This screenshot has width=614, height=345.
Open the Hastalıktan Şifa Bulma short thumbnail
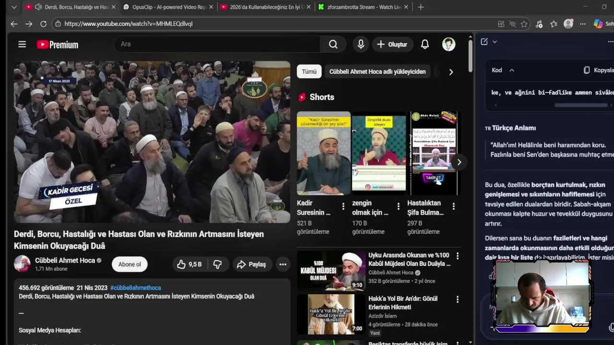pos(433,153)
